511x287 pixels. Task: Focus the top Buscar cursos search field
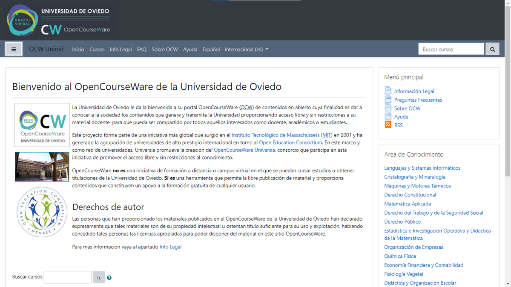(451, 49)
